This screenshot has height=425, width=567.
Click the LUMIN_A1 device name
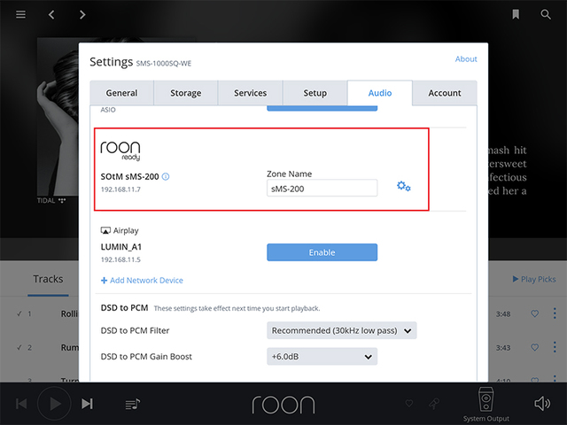pyautogui.click(x=121, y=247)
